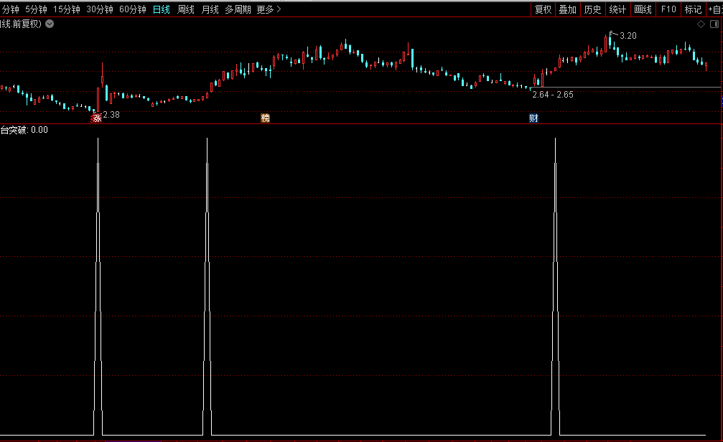723x442 pixels.
Task: Open the 历史 history button
Action: pos(592,9)
